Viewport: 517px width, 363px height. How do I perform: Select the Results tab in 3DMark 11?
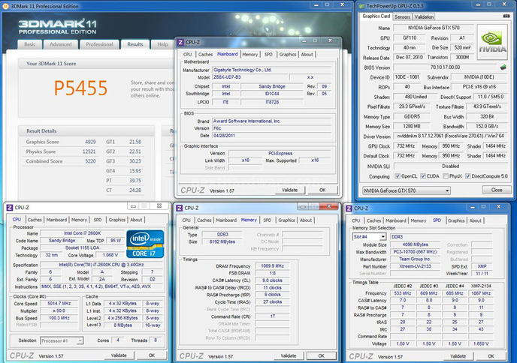click(135, 44)
